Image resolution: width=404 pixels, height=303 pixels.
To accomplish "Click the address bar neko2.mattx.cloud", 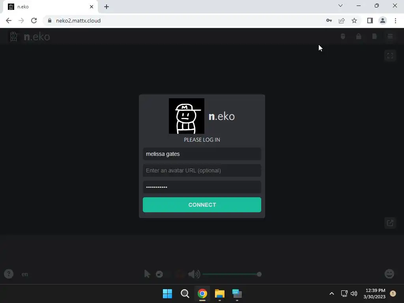I will 79,21.
